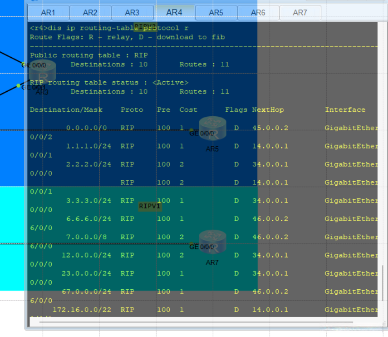Click the 23.0.0.0/24 route destination

click(86, 273)
